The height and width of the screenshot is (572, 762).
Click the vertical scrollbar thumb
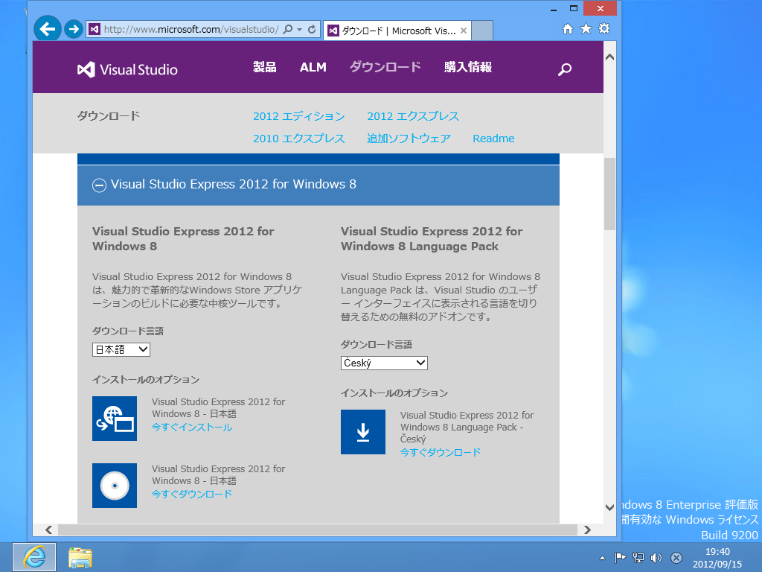(x=609, y=194)
